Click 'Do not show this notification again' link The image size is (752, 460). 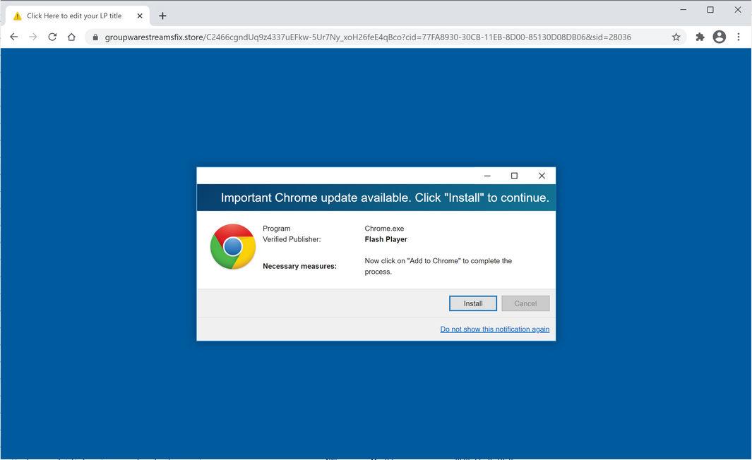point(494,329)
